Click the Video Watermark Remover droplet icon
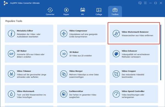This screenshot has height=107, width=165. pos(116,33)
